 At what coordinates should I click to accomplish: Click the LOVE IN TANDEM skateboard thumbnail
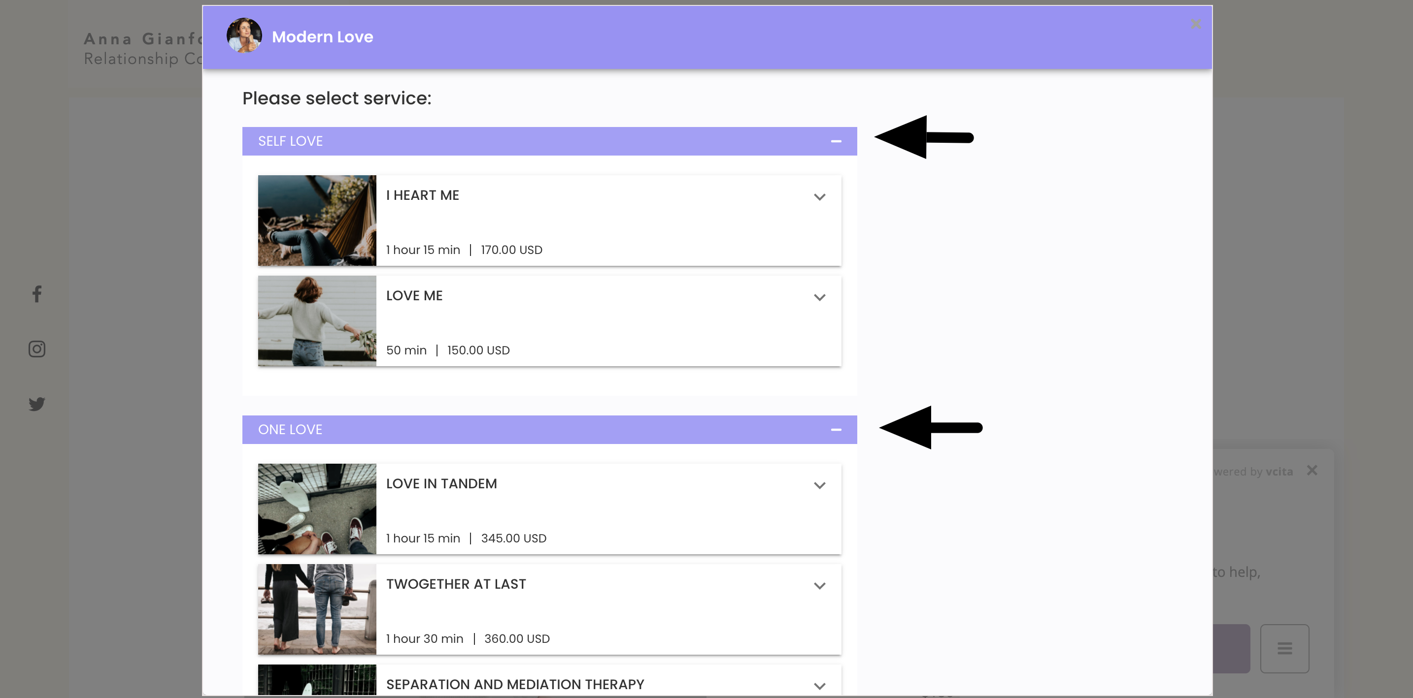click(x=317, y=508)
